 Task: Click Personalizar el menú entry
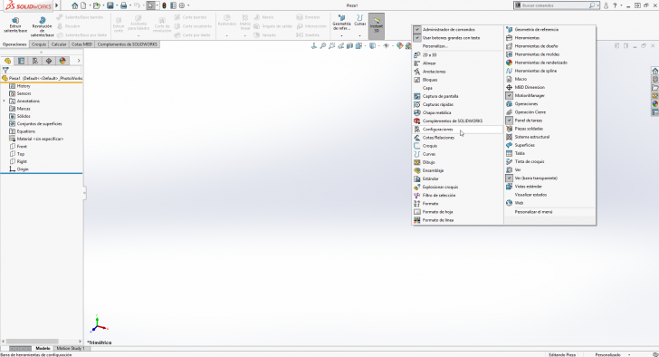click(x=549, y=212)
